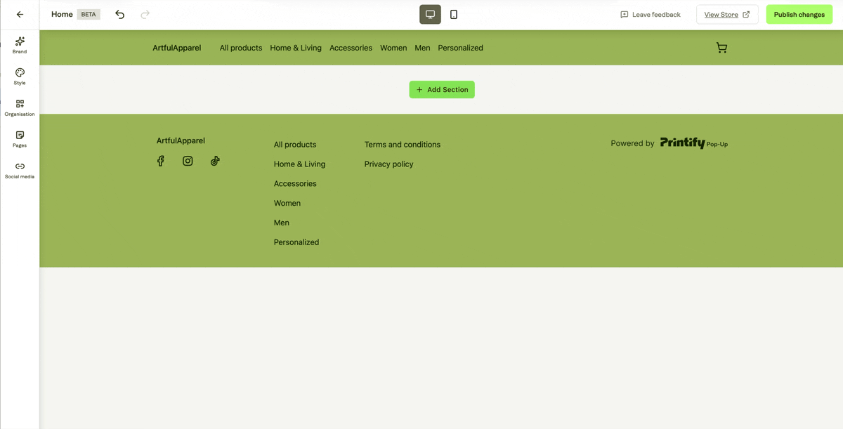Screen dimensions: 843x429
Task: Select Home & Living in header navigation
Action: coord(296,48)
